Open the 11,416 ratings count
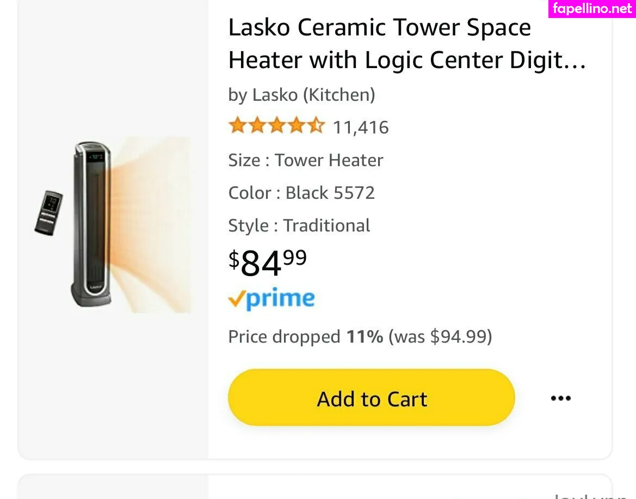 (361, 127)
